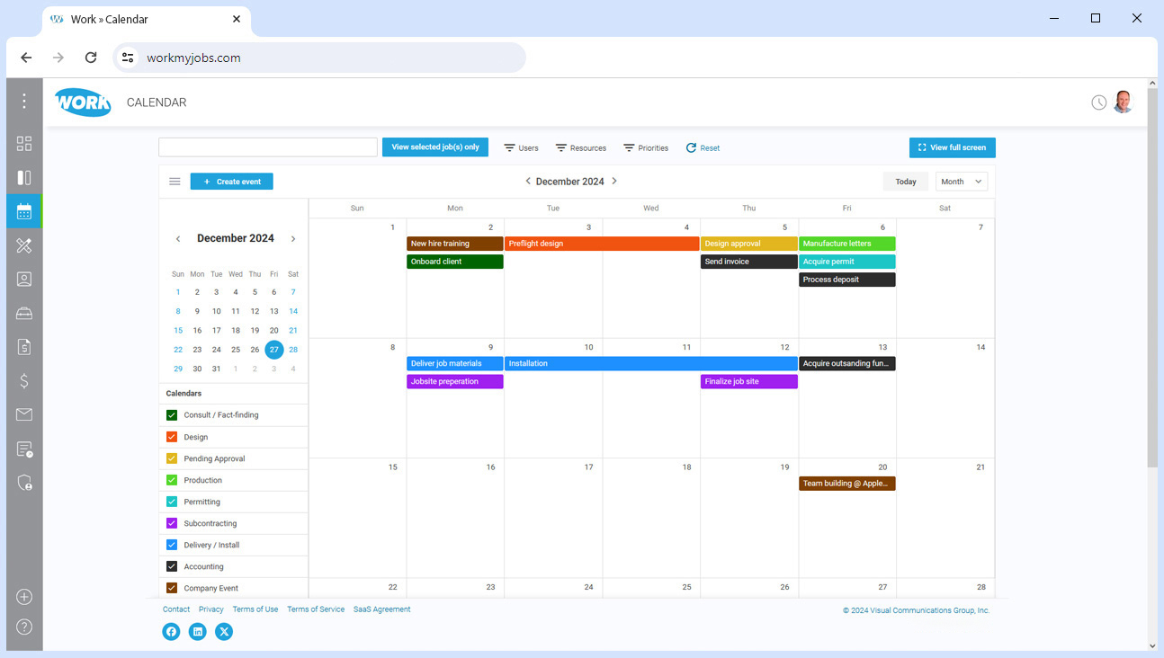Open the Month view dropdown

tap(962, 182)
